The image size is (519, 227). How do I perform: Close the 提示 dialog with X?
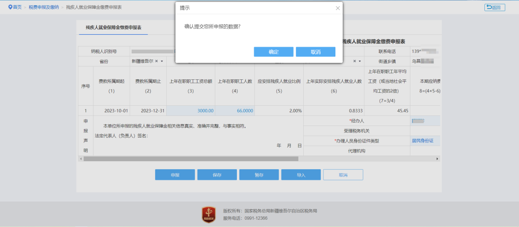(x=338, y=8)
